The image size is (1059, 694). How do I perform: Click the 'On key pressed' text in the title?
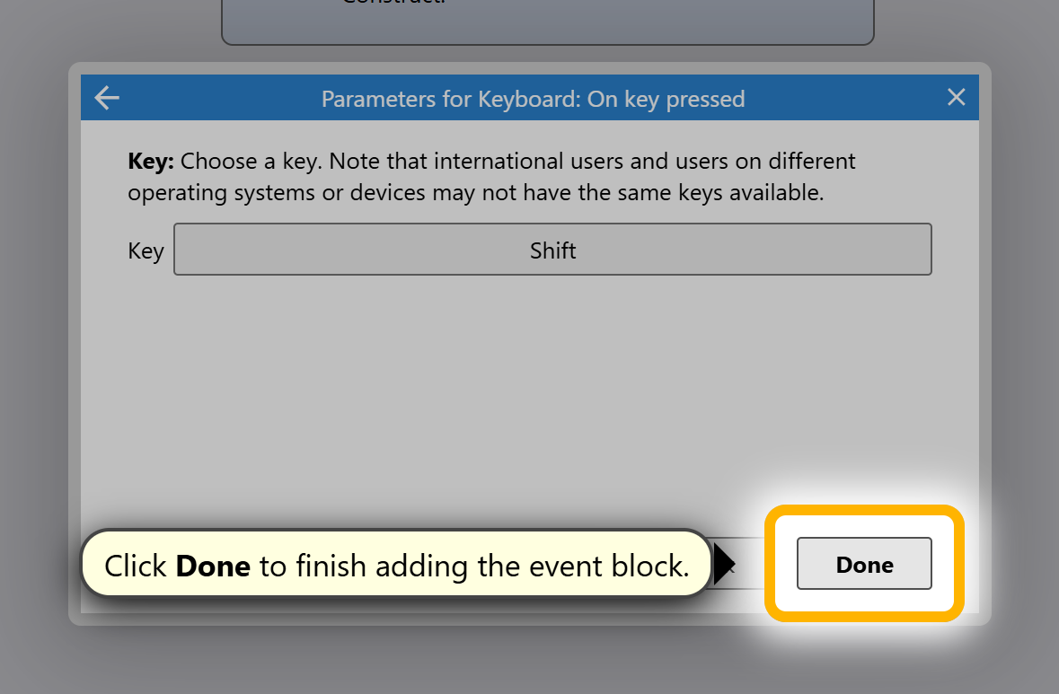click(x=666, y=100)
